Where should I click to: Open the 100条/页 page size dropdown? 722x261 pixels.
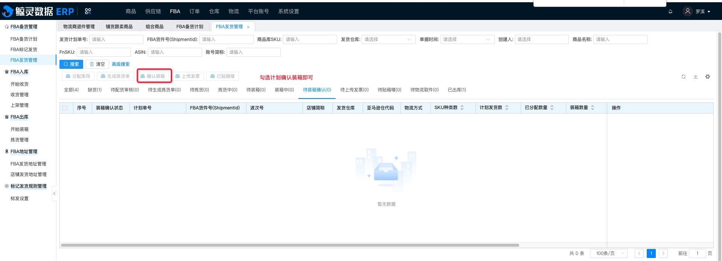click(609, 253)
